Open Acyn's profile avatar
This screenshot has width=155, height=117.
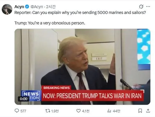click(x=7, y=9)
